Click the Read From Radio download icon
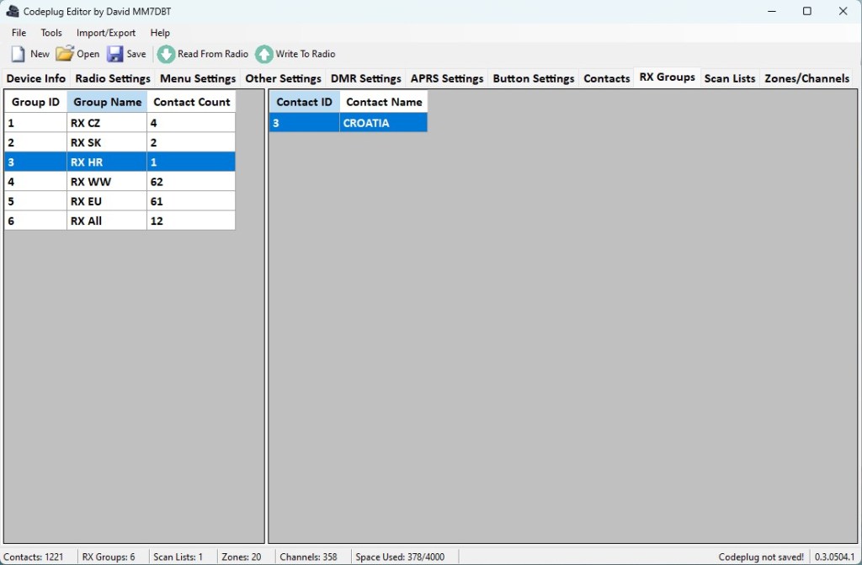The height and width of the screenshot is (565, 862). pyautogui.click(x=167, y=54)
